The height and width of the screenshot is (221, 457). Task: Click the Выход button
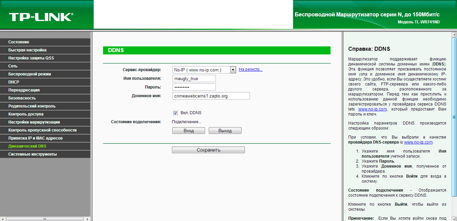click(x=225, y=131)
